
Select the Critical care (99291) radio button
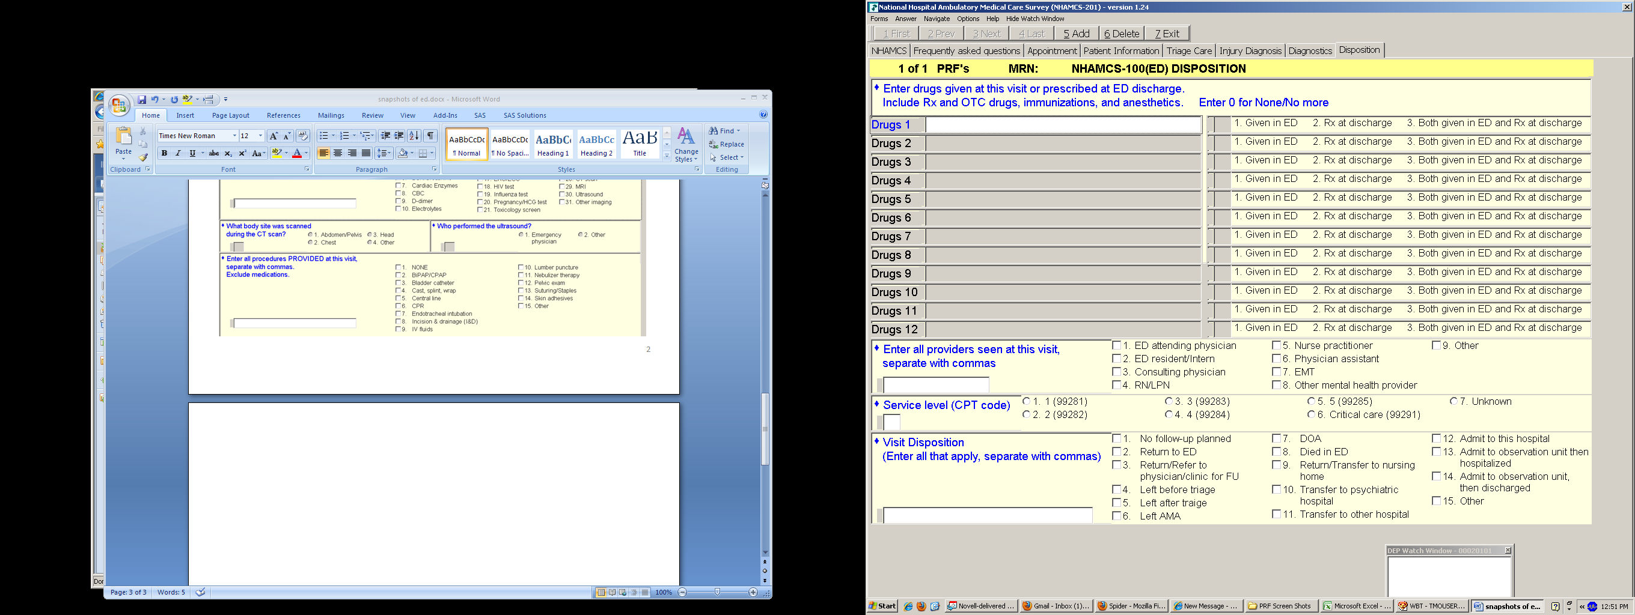point(1310,414)
